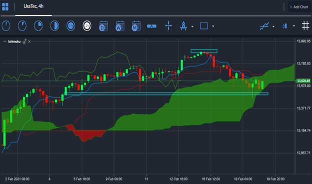Click the 16 Feb 12:00 date label
This screenshot has height=184, width=312.
coord(211,179)
